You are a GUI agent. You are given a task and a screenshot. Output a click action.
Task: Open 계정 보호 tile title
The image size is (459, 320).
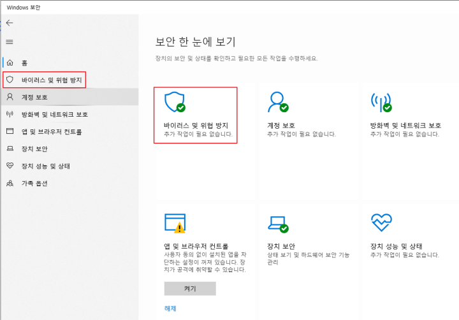click(281, 126)
